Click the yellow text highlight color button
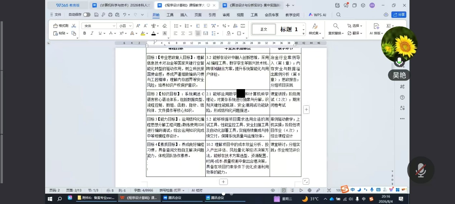Image resolution: width=455 pixels, height=204 pixels. coord(143,33)
